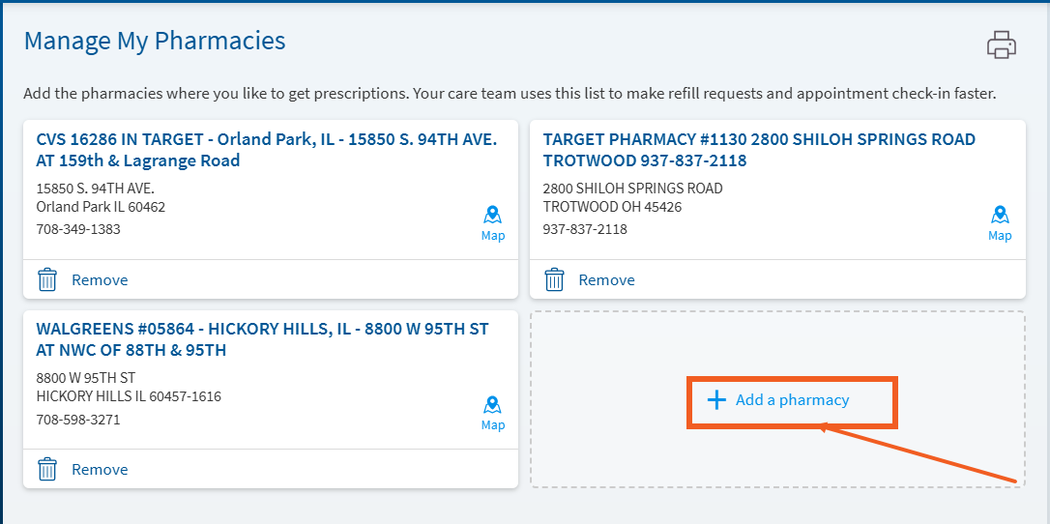Select map pin icon for Walgreens Hickory Hills

[493, 405]
